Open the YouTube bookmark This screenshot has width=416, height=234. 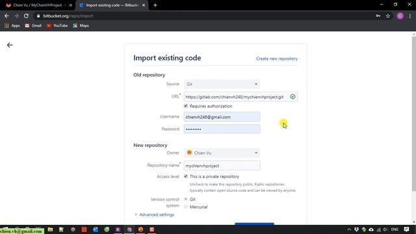coord(57,25)
